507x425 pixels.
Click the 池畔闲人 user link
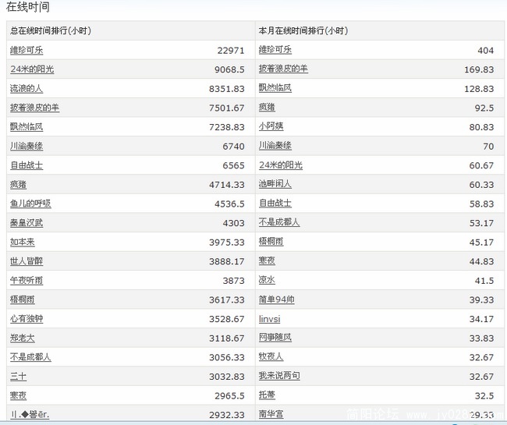click(275, 184)
